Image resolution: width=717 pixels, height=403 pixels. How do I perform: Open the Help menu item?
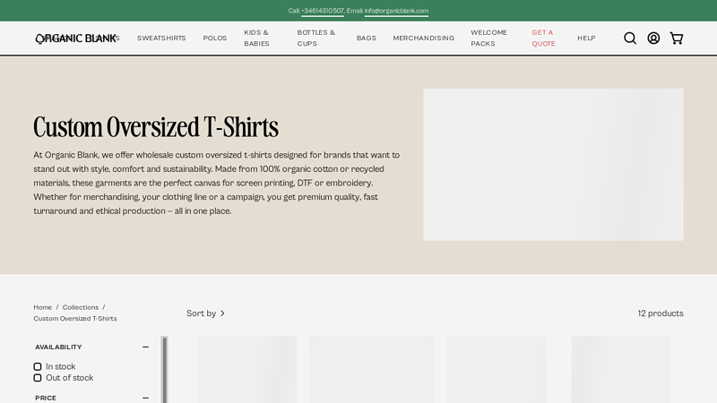point(586,38)
